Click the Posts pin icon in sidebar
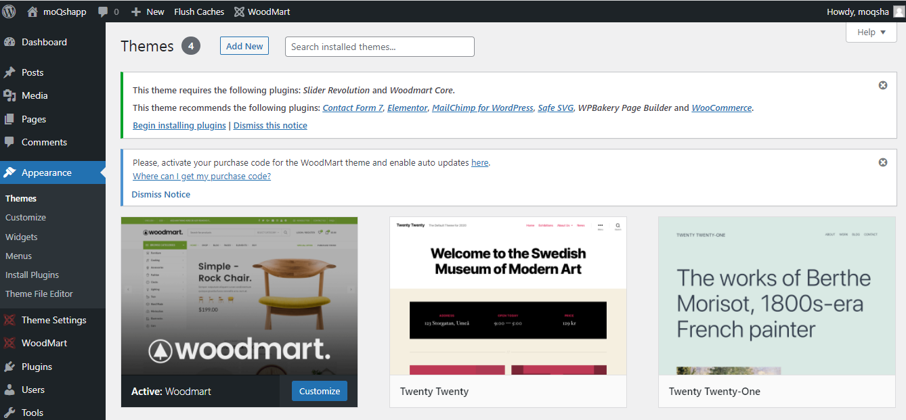Image resolution: width=906 pixels, height=420 pixels. pyautogui.click(x=9, y=72)
